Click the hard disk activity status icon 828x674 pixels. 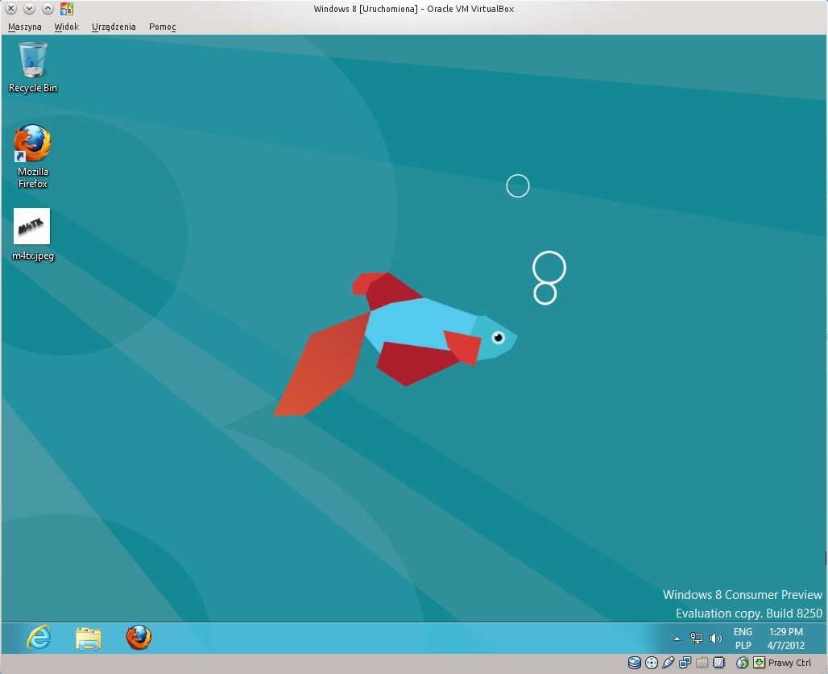(634, 663)
